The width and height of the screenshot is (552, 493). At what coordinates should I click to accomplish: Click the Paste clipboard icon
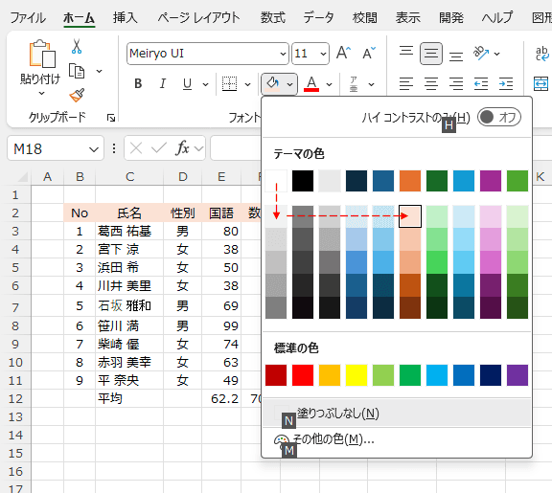click(x=42, y=54)
